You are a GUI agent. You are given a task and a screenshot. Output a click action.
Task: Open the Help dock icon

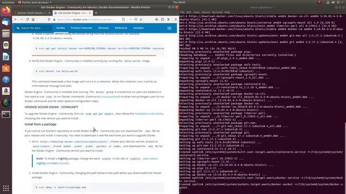(x=6, y=80)
